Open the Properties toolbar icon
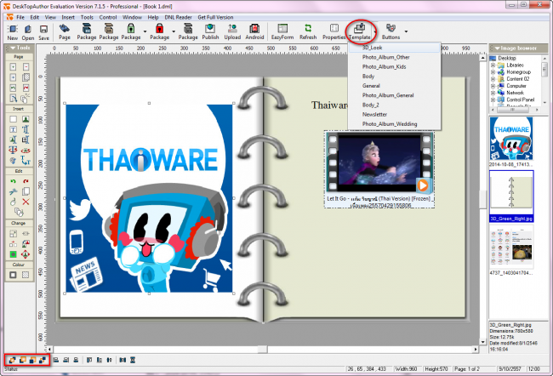553x376 pixels. pos(334,32)
